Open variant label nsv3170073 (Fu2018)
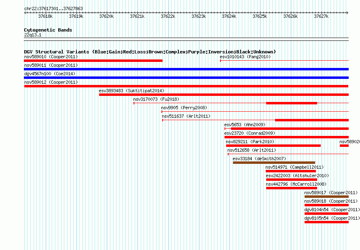The height and width of the screenshot is (250, 360). click(156, 99)
